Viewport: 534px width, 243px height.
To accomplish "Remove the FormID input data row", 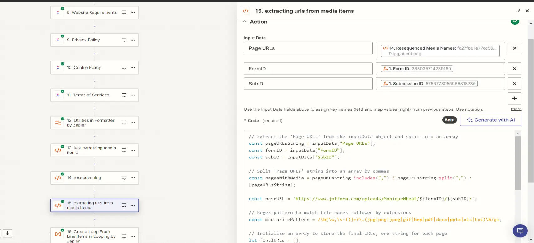I will click(x=515, y=69).
